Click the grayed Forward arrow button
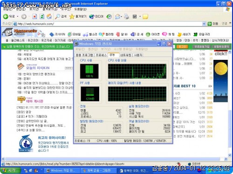 (24, 17)
